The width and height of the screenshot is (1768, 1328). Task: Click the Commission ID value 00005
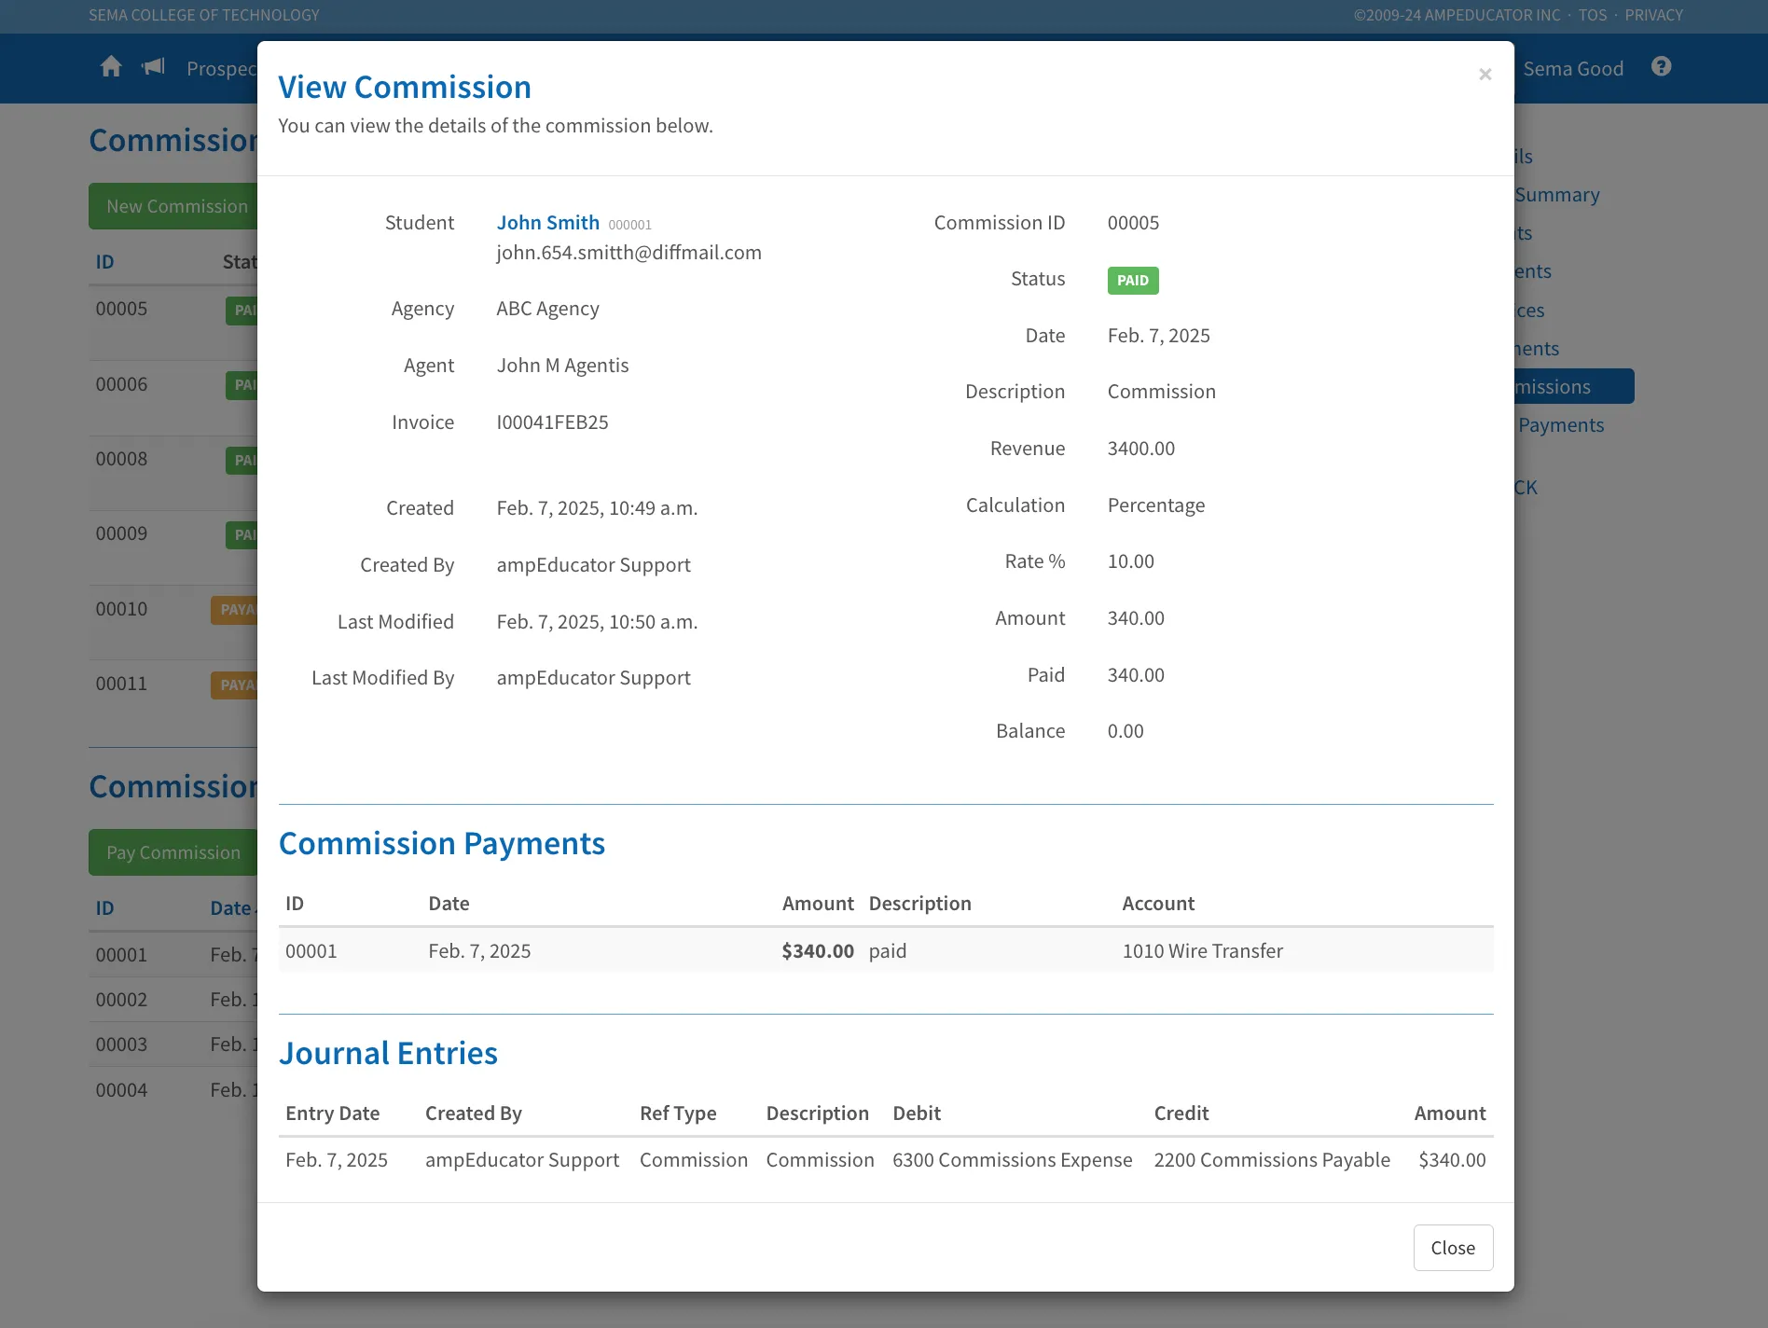[x=1133, y=223]
